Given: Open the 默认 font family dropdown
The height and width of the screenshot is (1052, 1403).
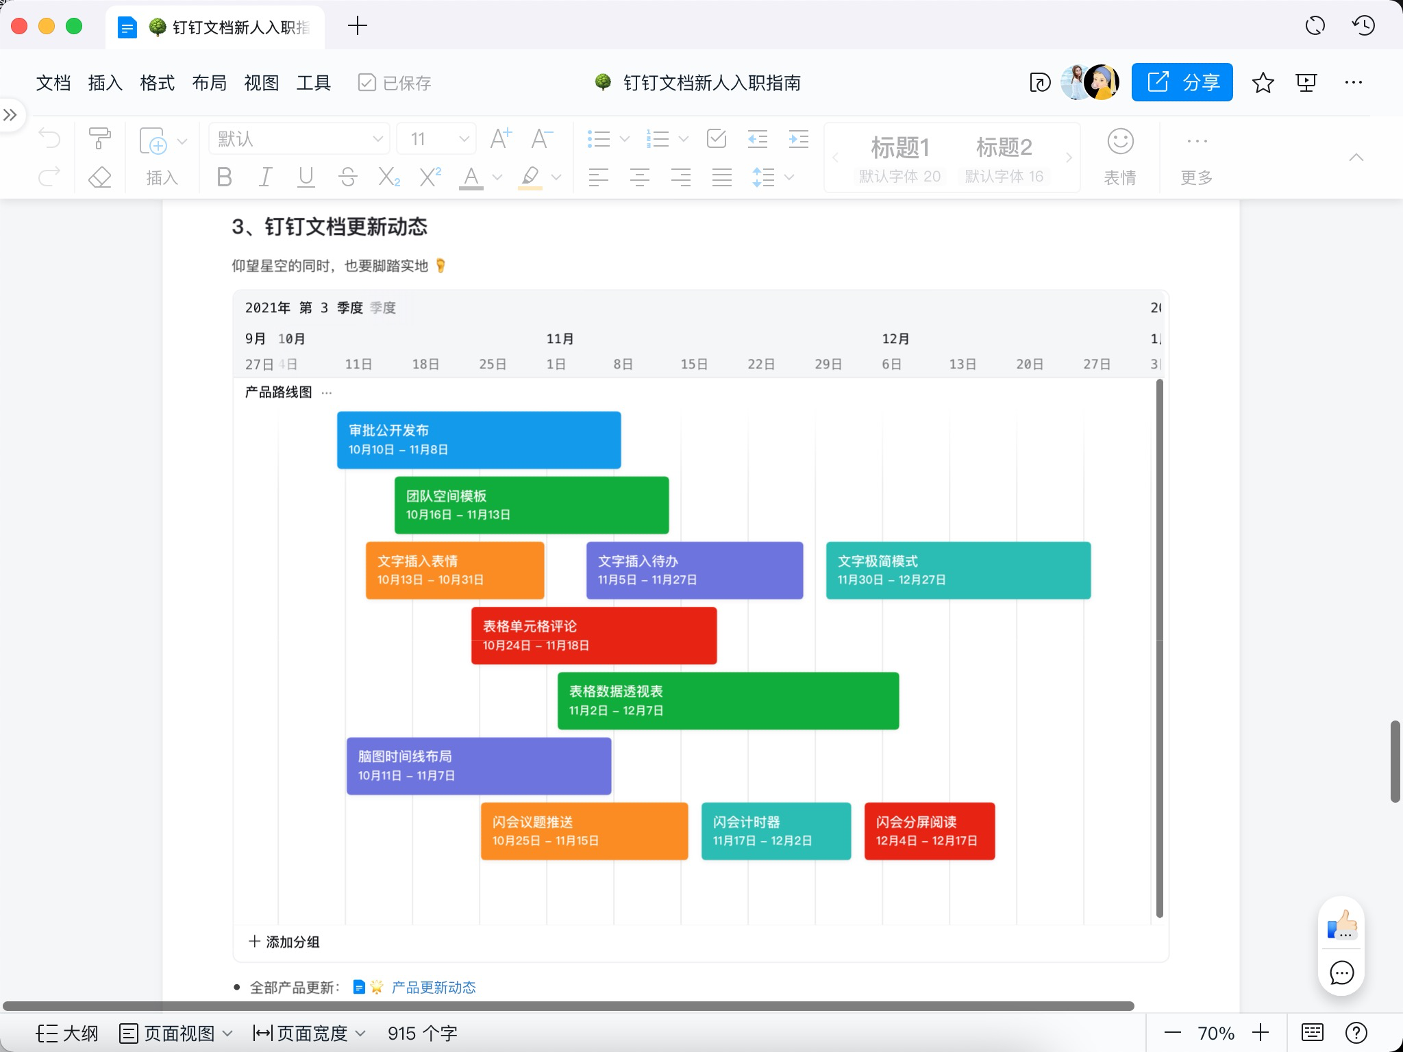Looking at the screenshot, I should click(x=299, y=139).
